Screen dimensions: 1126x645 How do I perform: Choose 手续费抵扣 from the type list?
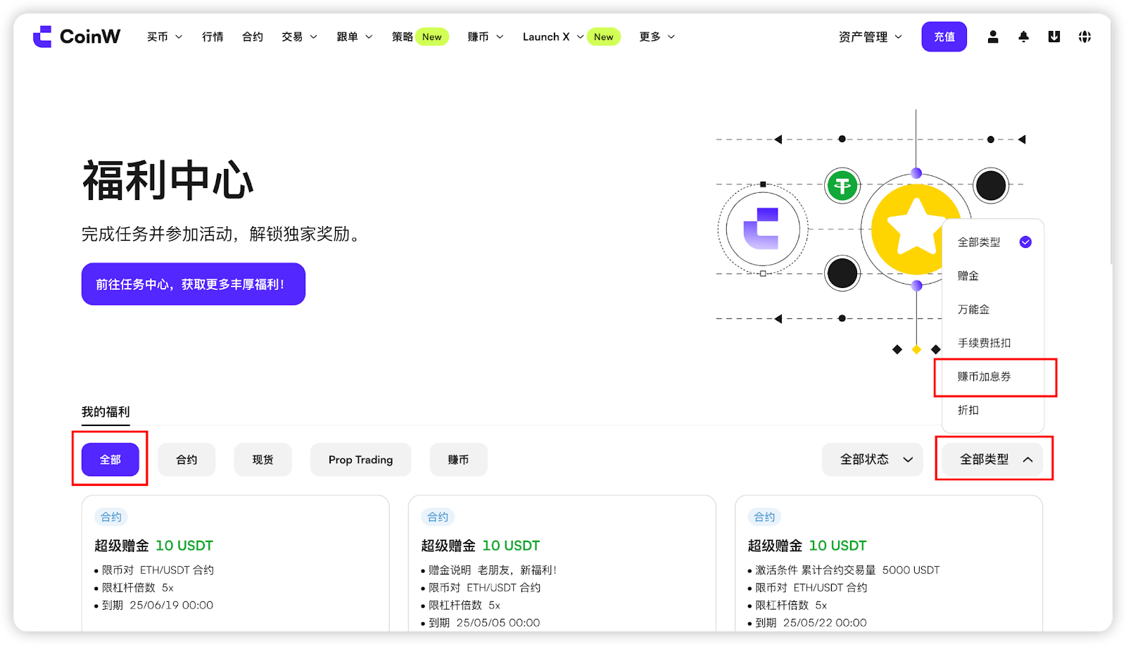pyautogui.click(x=993, y=343)
